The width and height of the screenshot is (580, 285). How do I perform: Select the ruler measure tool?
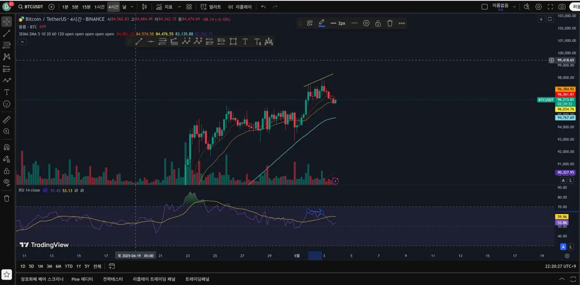7,119
